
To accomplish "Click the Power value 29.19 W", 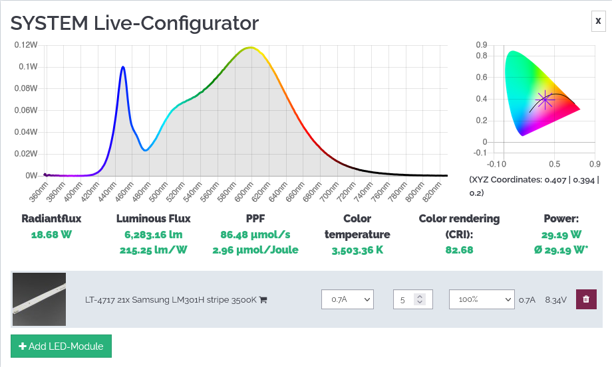I will coord(561,235).
